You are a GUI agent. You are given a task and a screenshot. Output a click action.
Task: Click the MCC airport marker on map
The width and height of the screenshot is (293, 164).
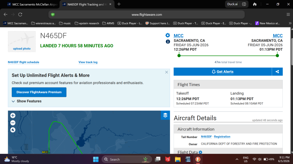point(45,152)
